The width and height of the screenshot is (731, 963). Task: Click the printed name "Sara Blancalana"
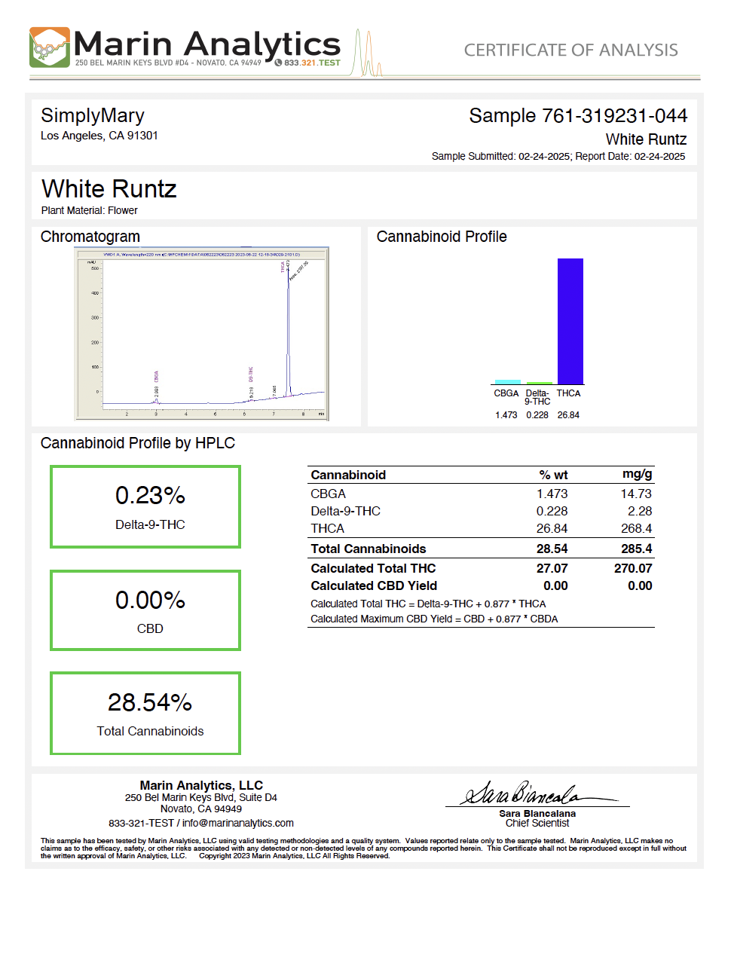click(537, 814)
